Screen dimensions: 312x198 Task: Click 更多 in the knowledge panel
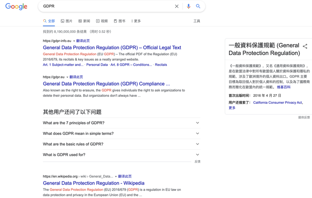[232, 108]
